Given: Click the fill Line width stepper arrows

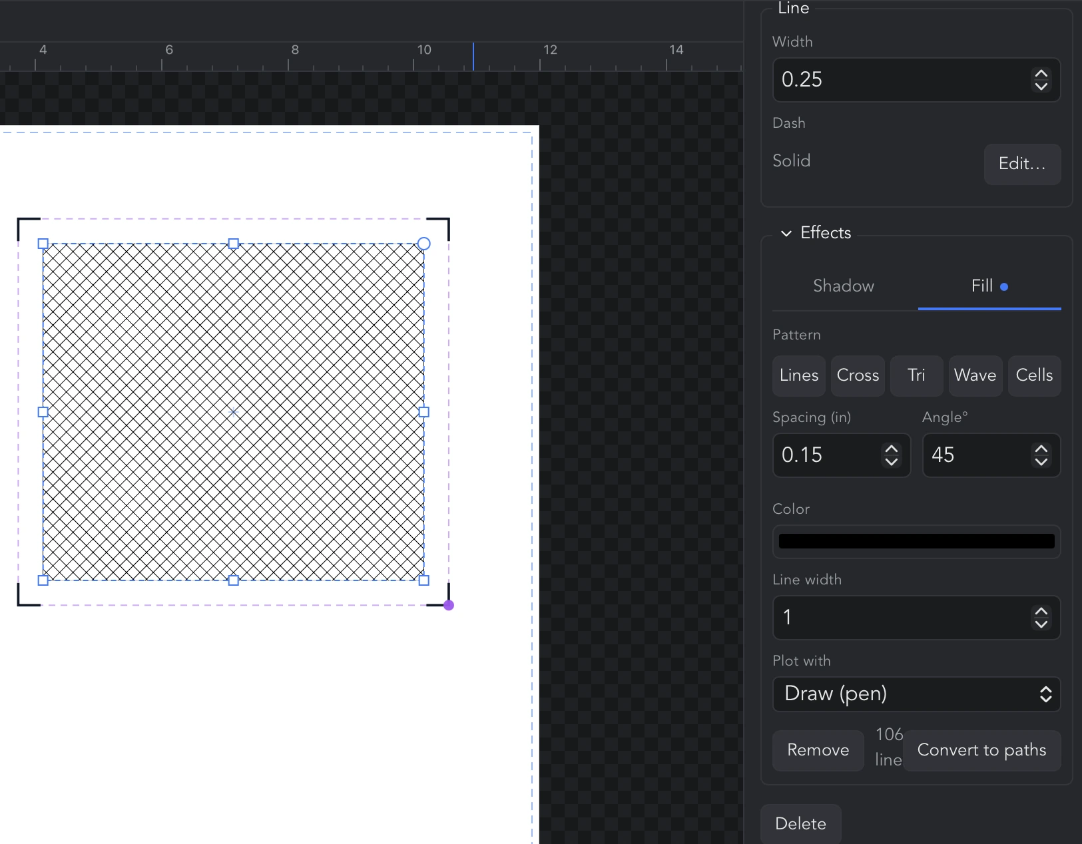Looking at the screenshot, I should pyautogui.click(x=1041, y=618).
